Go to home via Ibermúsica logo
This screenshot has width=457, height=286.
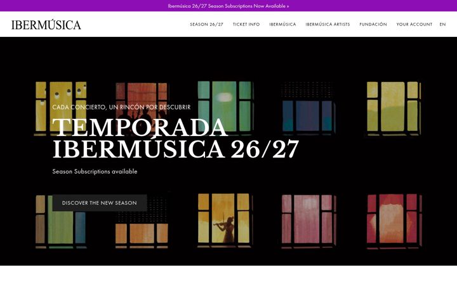(x=46, y=25)
